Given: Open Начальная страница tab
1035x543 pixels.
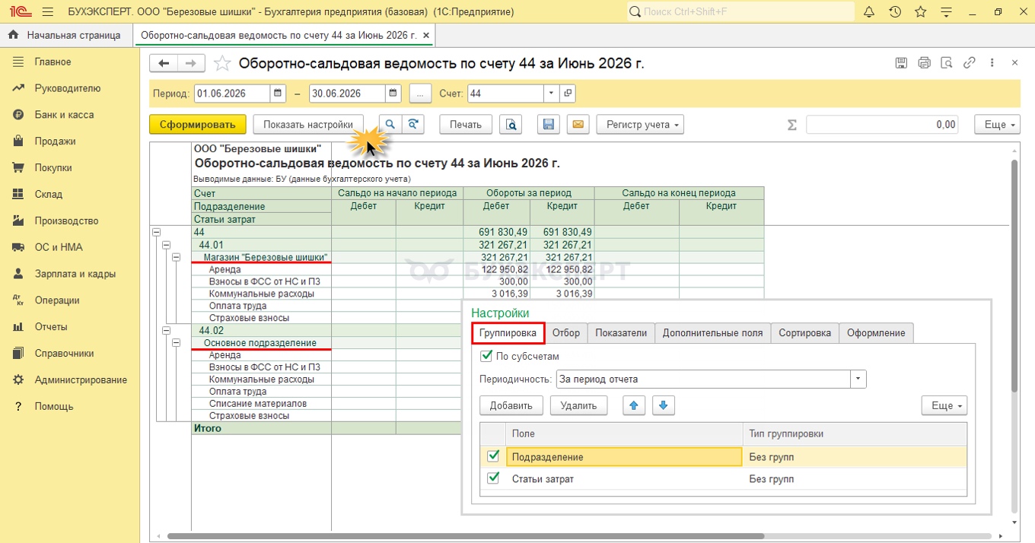Looking at the screenshot, I should [65, 35].
